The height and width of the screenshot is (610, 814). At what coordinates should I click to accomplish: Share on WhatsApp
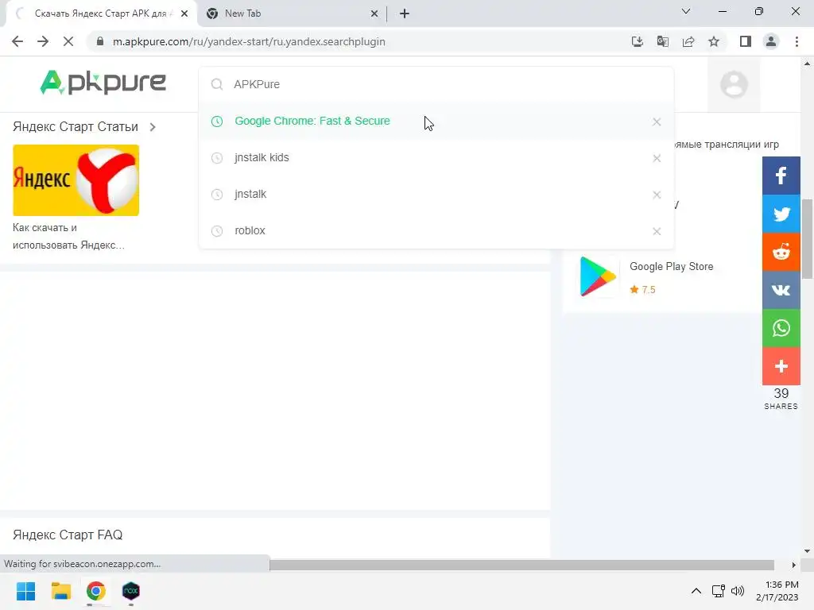pos(781,328)
